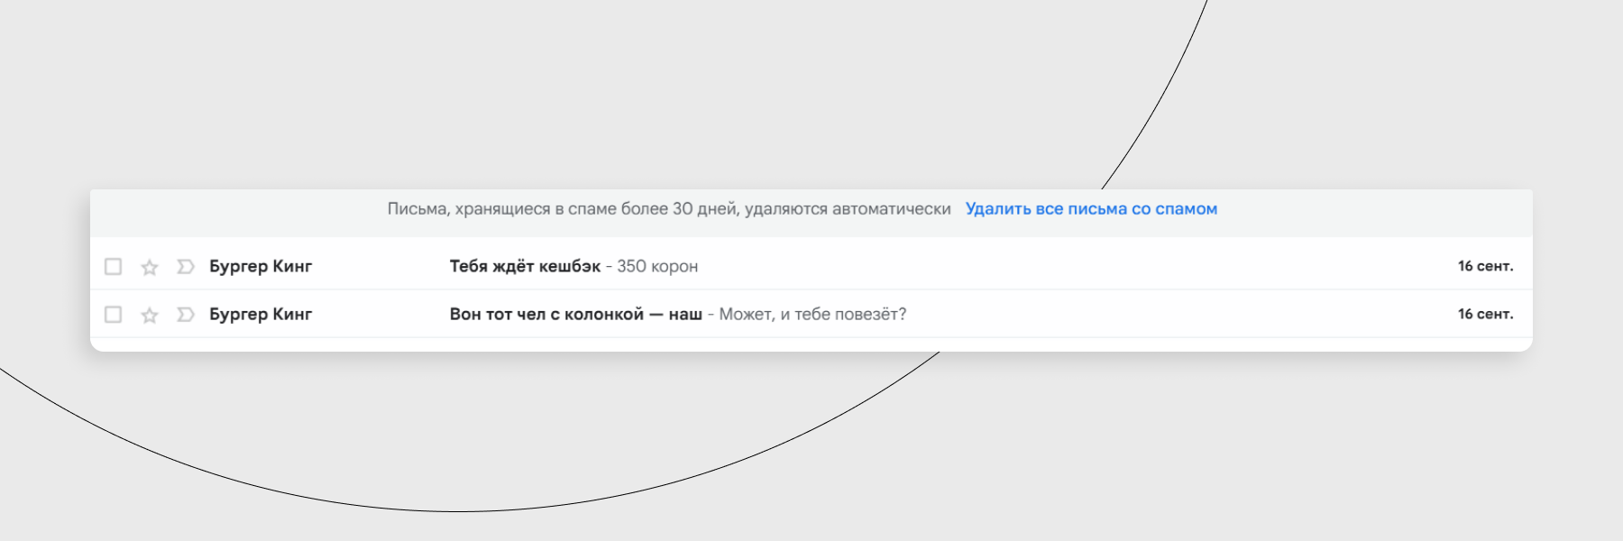Click the '350 корон' preview snippet
1623x541 pixels.
point(657,266)
